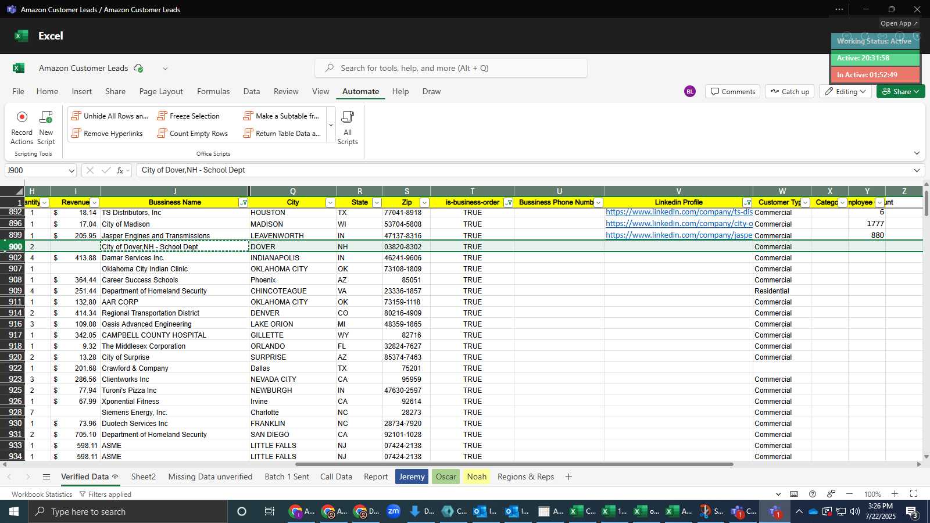This screenshot has width=930, height=523.
Task: Select the Sheet2 tab
Action: click(144, 477)
